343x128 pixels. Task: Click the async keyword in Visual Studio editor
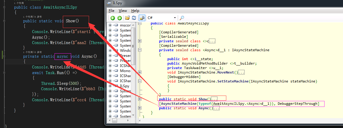[x=63, y=57]
